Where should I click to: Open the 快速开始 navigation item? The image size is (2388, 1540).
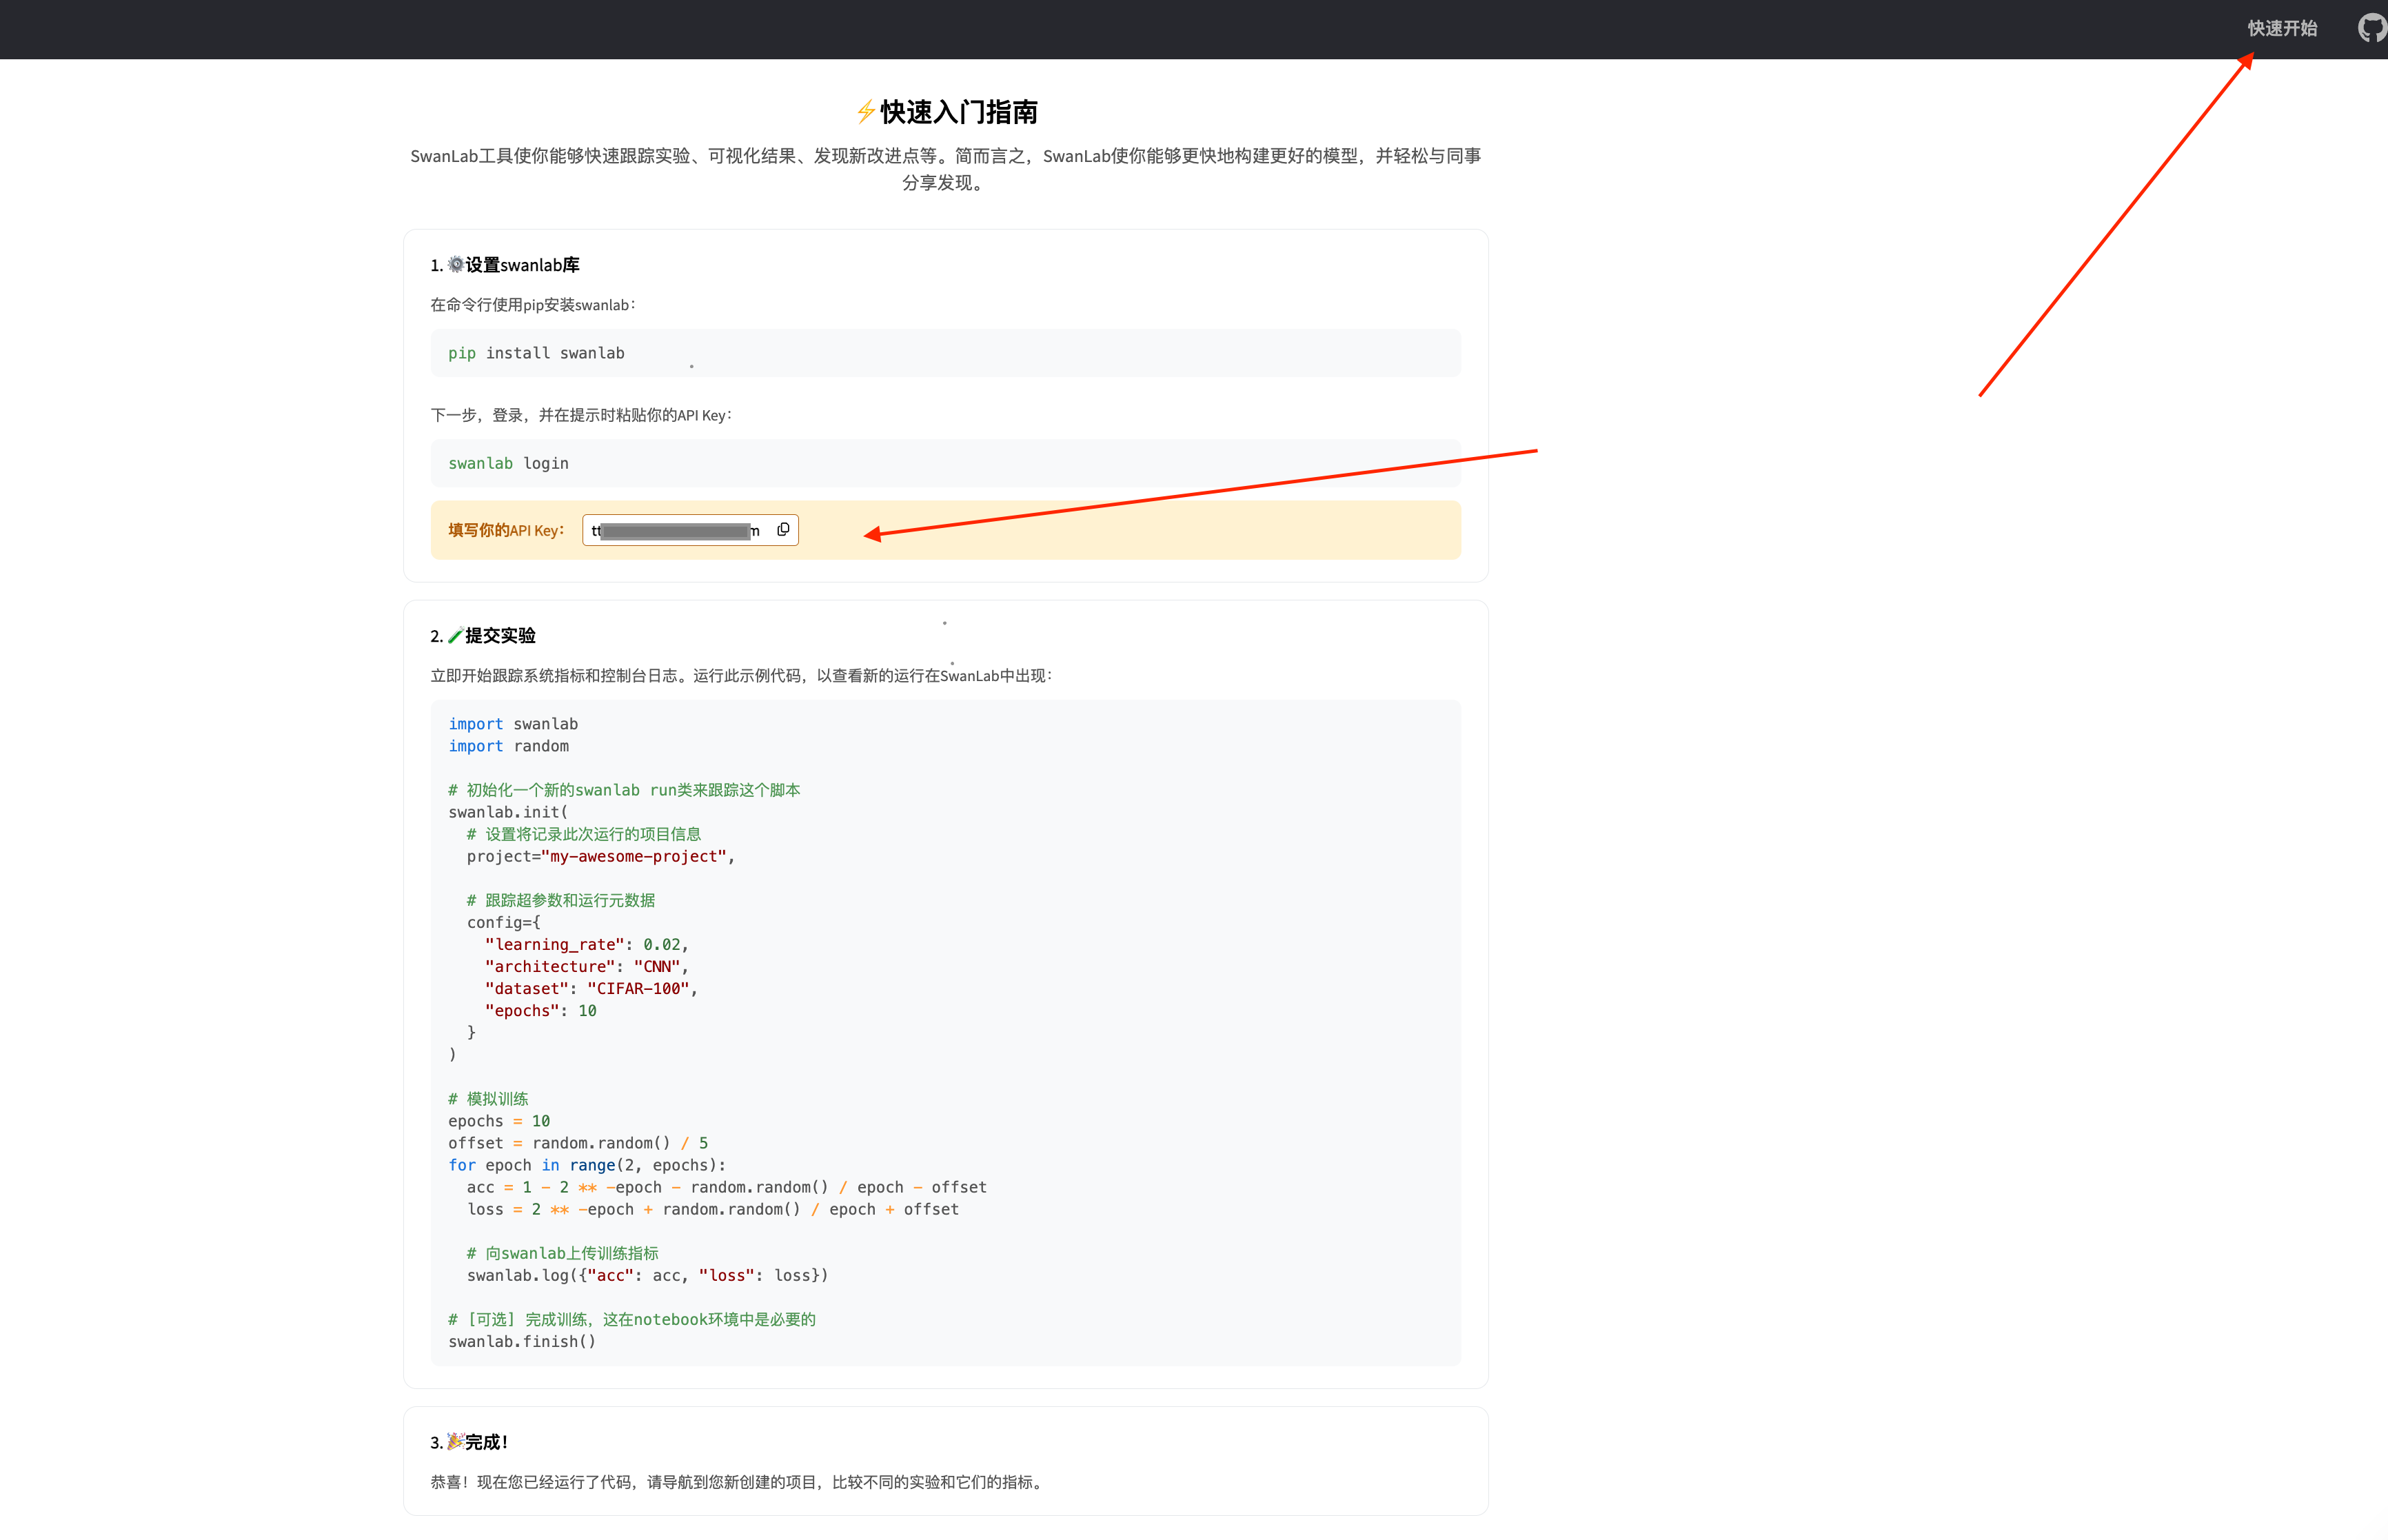[2282, 28]
